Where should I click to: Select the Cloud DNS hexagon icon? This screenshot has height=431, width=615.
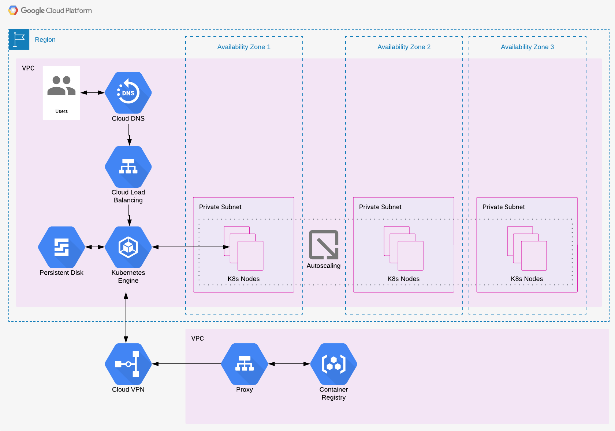click(x=128, y=93)
